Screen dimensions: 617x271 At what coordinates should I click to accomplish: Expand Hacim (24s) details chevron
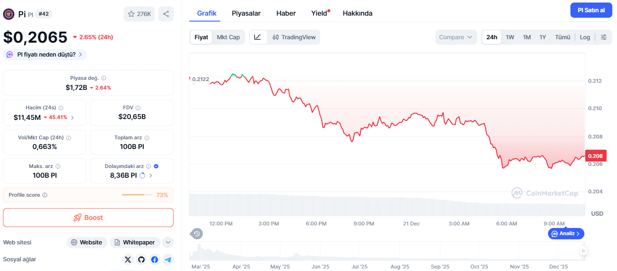[72, 117]
